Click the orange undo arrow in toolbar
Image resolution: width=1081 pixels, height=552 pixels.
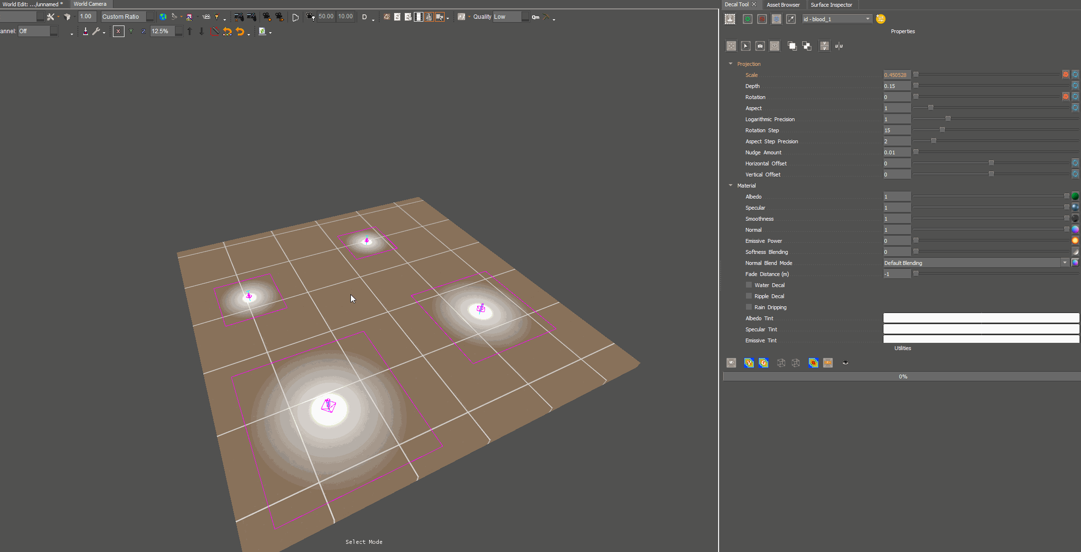(240, 31)
